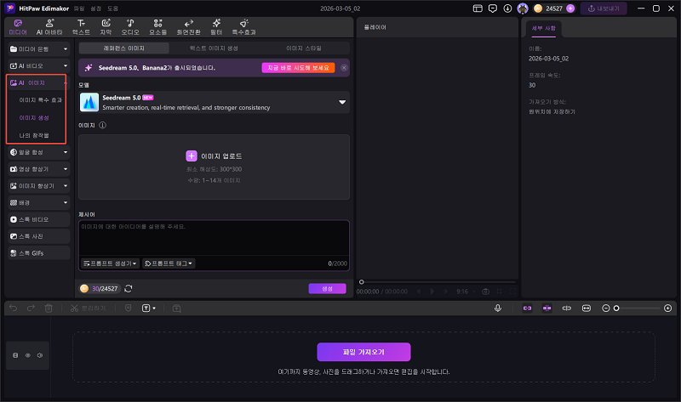This screenshot has height=402, width=681.
Task: Open the AI 아바타 avatar tool
Action: coord(49,27)
